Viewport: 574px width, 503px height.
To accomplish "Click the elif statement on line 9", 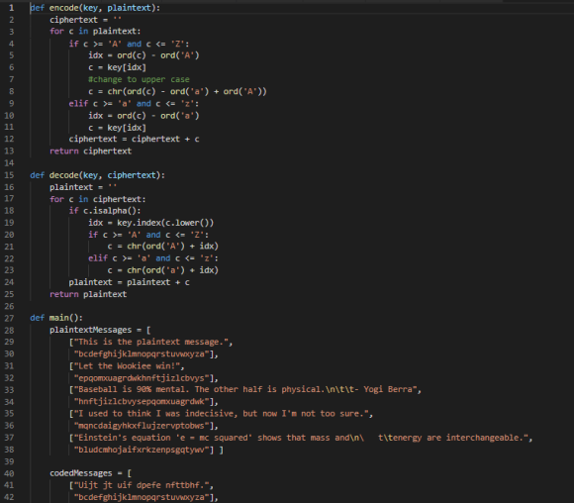I will (x=134, y=104).
